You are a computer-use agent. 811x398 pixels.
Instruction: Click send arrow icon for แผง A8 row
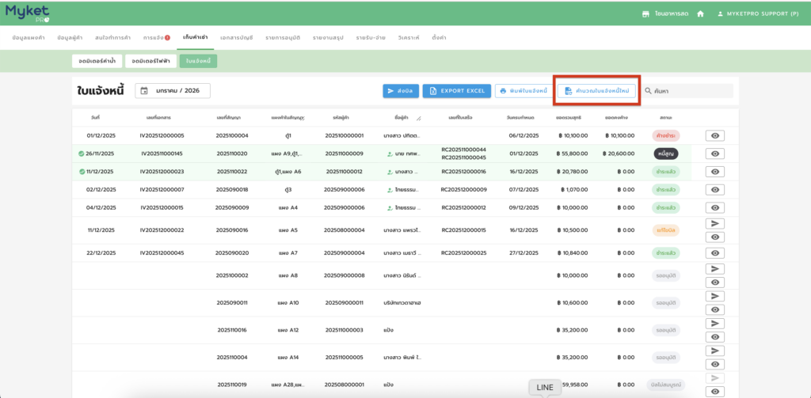point(714,269)
